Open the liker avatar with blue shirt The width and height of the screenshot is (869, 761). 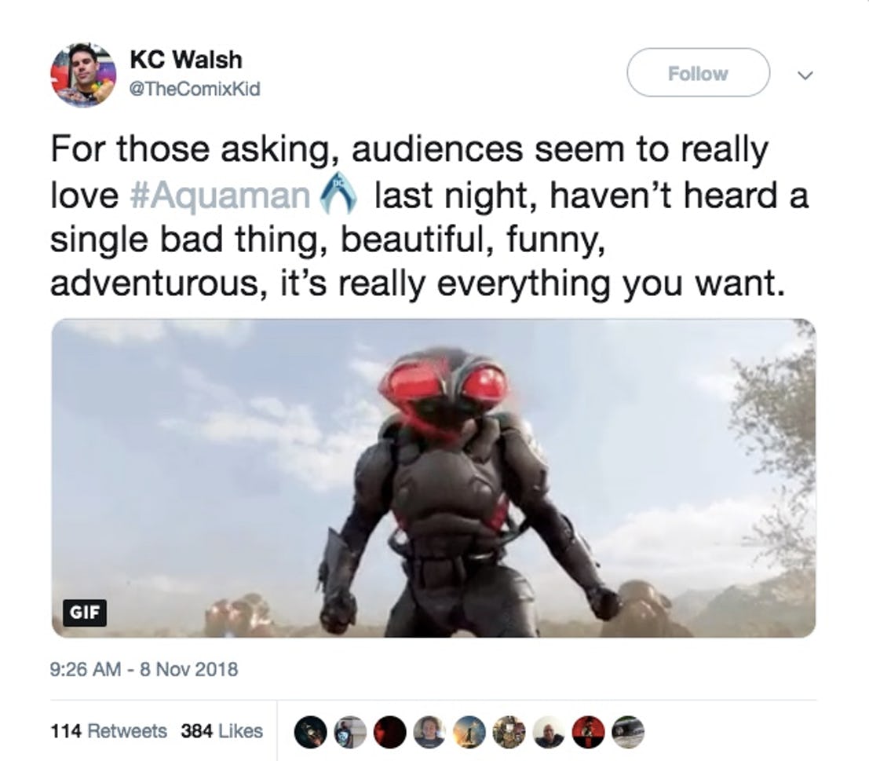(x=350, y=732)
